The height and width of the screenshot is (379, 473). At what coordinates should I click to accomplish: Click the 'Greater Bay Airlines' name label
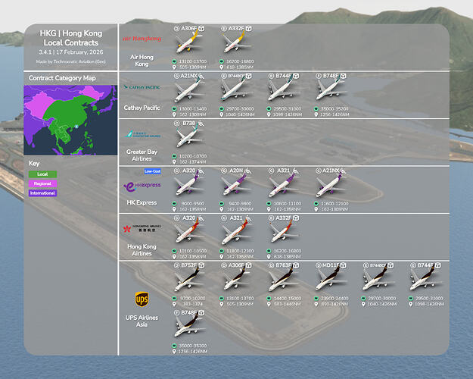[x=142, y=155]
